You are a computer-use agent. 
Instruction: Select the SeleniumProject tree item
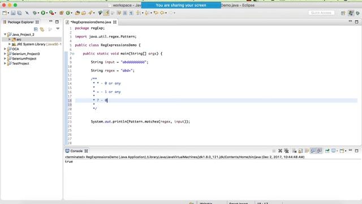[24, 58]
